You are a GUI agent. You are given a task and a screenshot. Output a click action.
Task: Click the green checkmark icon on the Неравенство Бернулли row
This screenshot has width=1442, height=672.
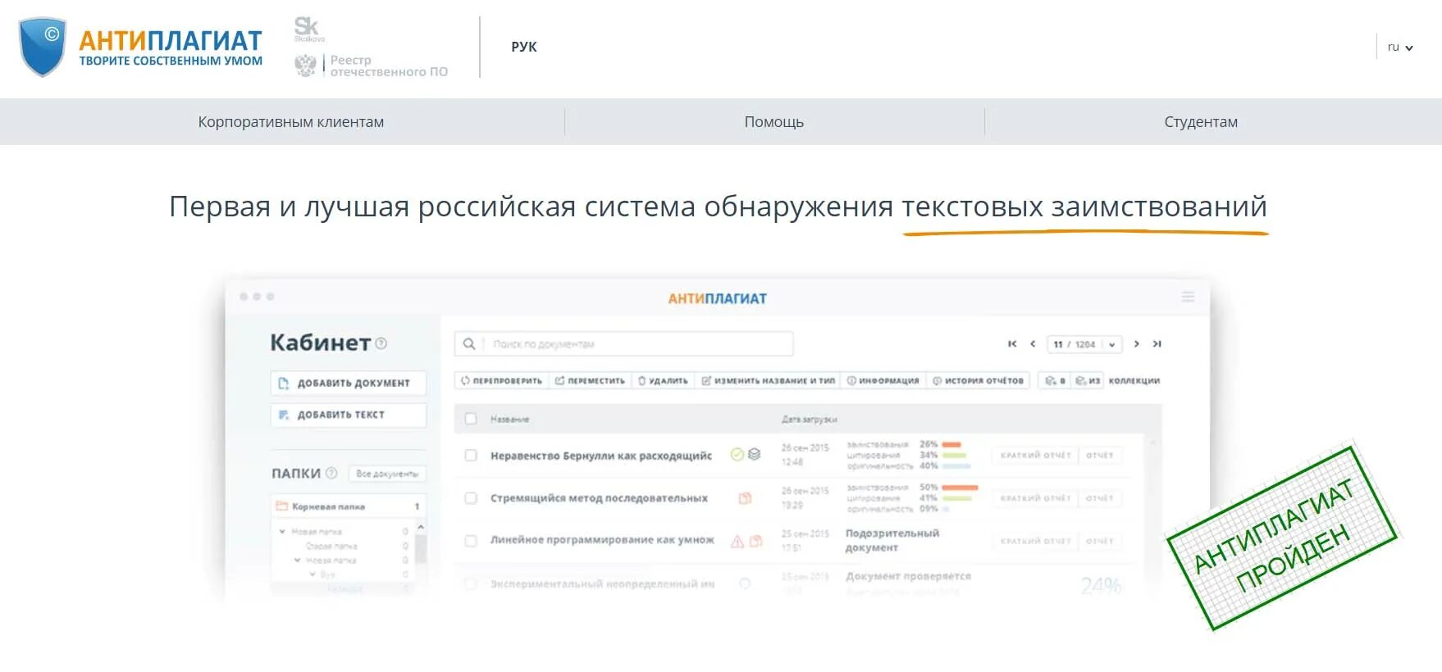737,455
